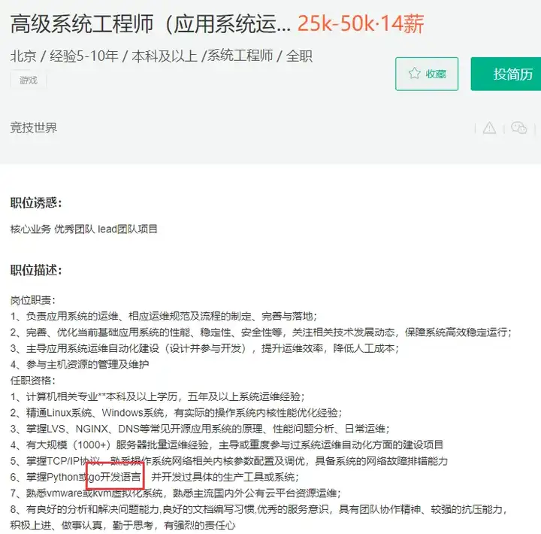Open the 系统工程师 category link
541x534 pixels.
click(240, 56)
